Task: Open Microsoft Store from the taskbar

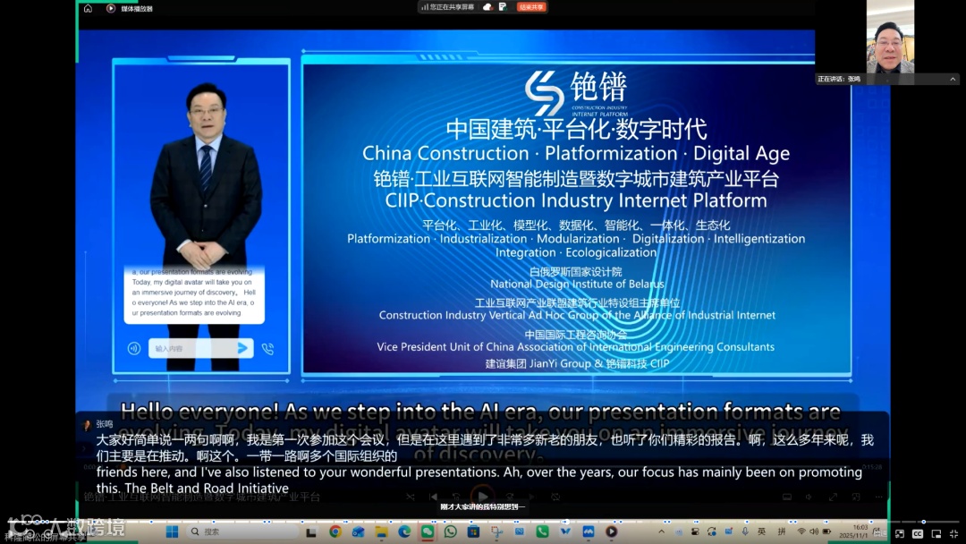Action: tap(473, 531)
